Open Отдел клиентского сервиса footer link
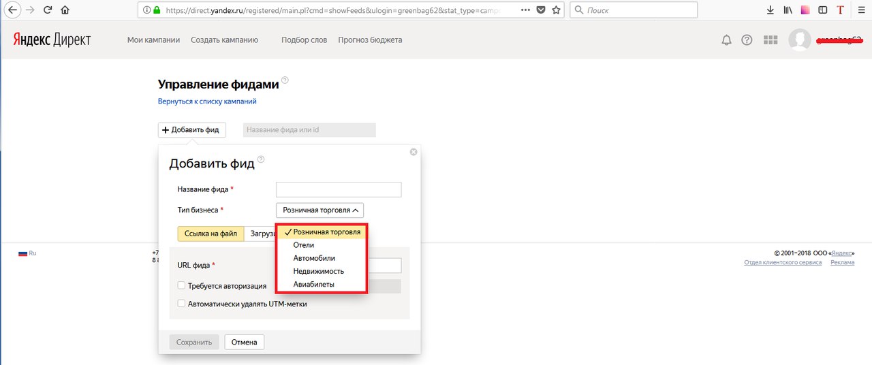 coord(783,263)
